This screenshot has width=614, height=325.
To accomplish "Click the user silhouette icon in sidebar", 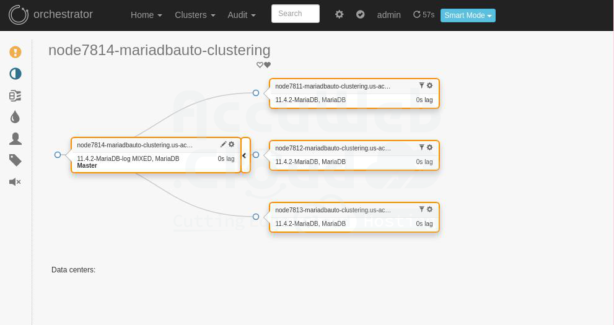I will pos(15,139).
